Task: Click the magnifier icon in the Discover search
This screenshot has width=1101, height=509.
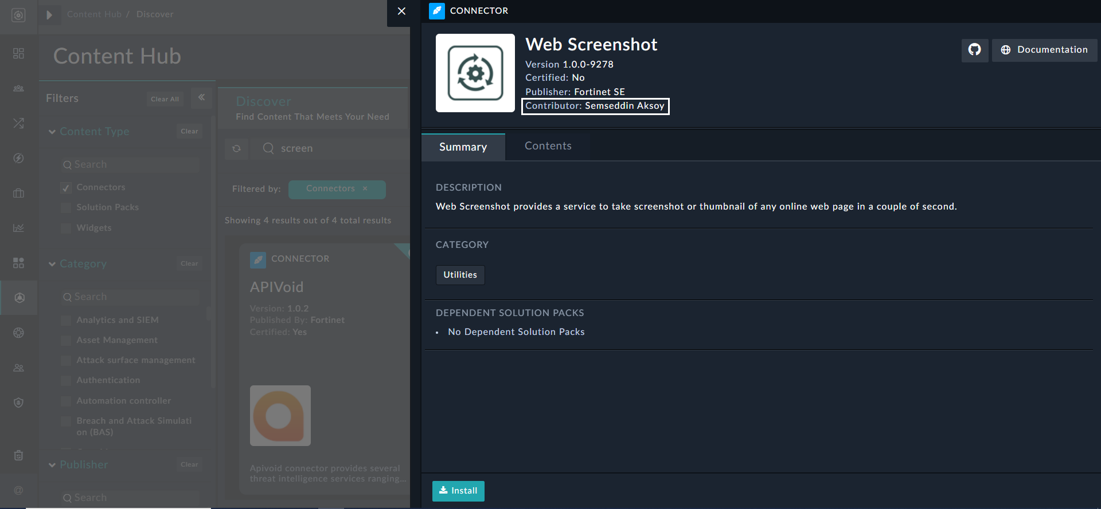Action: 268,148
